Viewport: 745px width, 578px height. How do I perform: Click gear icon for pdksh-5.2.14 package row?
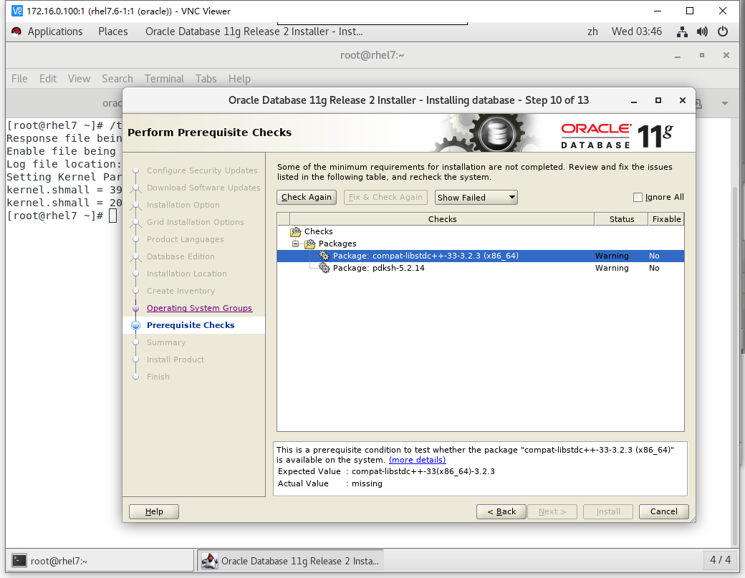click(x=325, y=269)
